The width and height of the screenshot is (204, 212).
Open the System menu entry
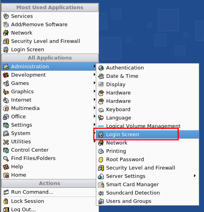coord(49,133)
